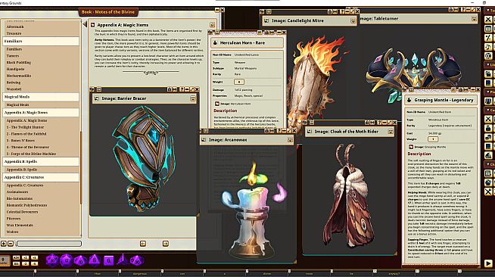The height and width of the screenshot is (277, 495).
Task: Click the Herculean Horn weight field
Action: [x=239, y=82]
